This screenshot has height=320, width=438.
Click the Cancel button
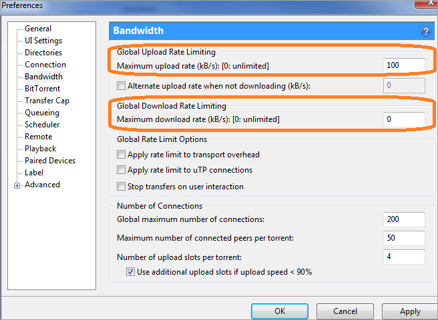click(345, 311)
